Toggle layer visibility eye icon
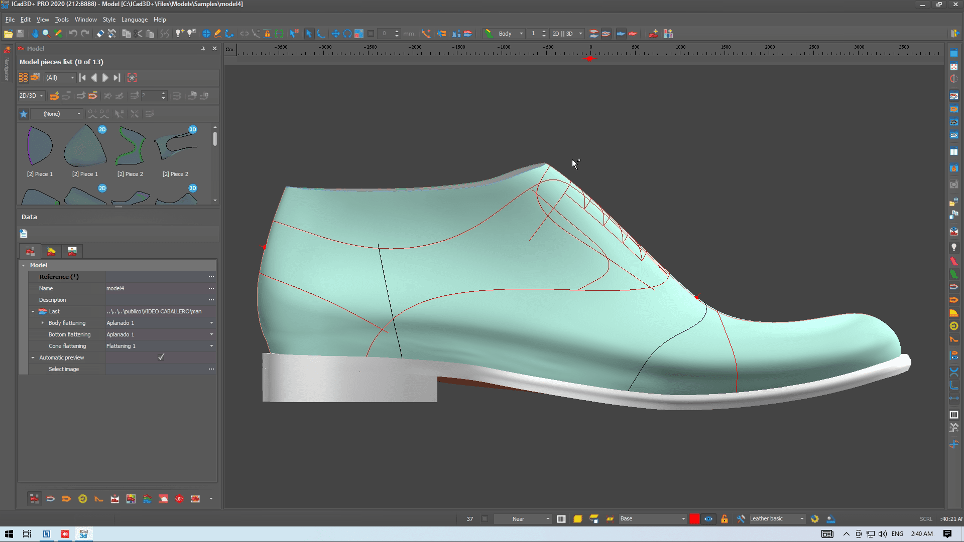This screenshot has height=542, width=964. point(708,519)
